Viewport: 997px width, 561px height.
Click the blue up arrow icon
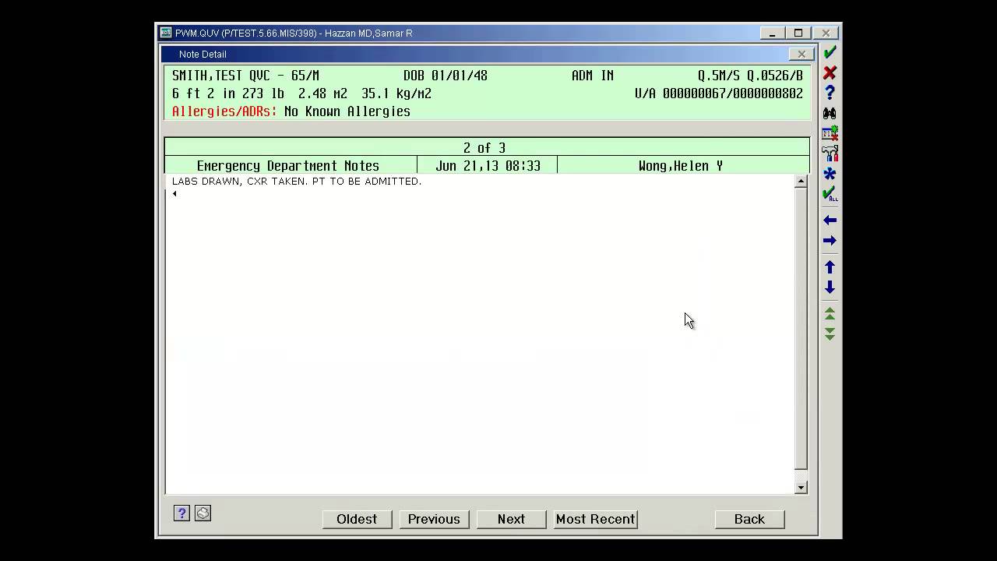point(830,267)
